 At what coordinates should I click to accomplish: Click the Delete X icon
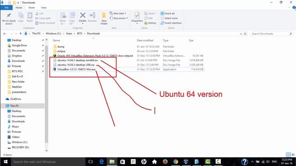pyautogui.click(x=82, y=15)
